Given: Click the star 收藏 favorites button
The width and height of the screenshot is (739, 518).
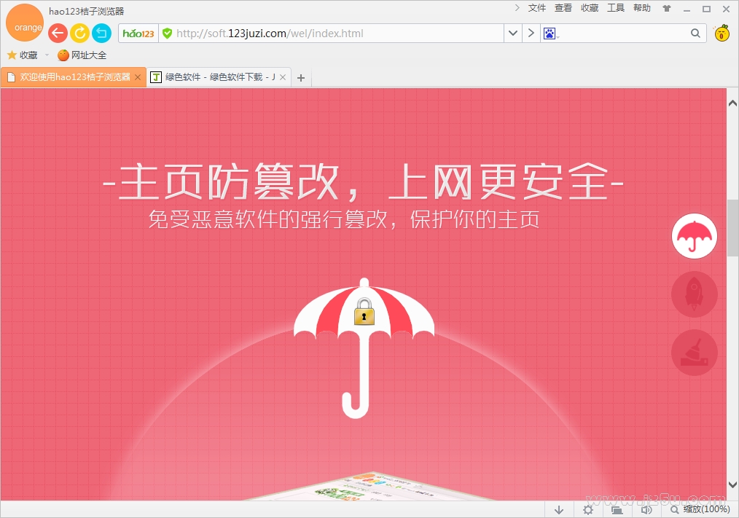Looking at the screenshot, I should [22, 55].
